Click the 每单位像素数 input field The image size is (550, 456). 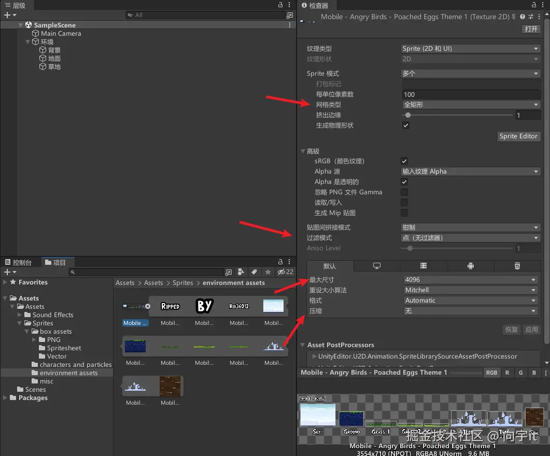(x=471, y=94)
